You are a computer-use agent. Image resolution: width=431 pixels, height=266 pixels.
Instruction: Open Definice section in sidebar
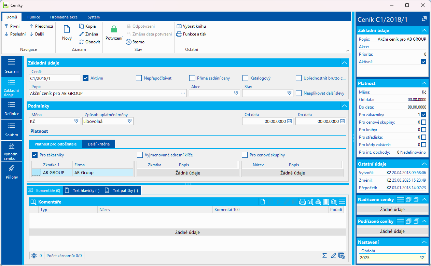tap(12, 109)
